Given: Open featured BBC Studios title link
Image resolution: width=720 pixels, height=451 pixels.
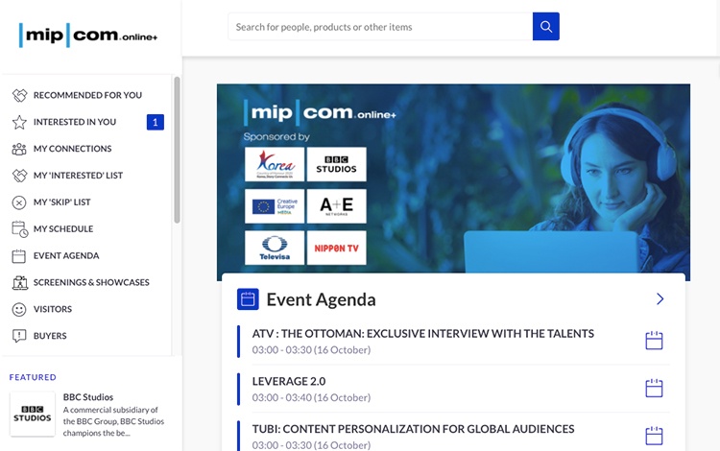Looking at the screenshot, I should (88, 397).
